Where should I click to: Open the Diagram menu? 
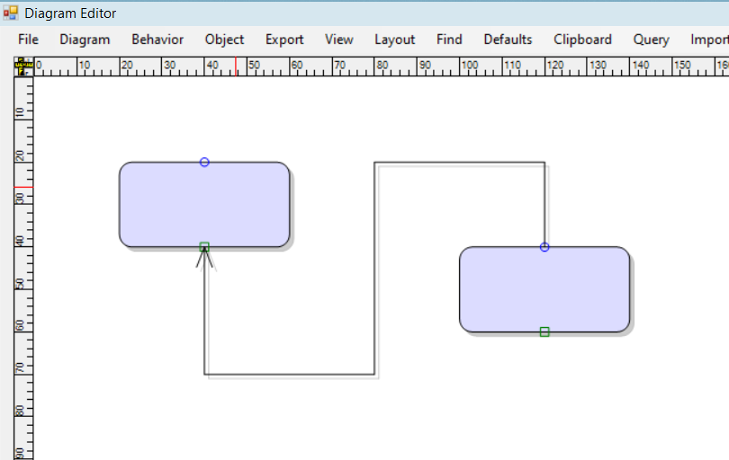[x=85, y=40]
